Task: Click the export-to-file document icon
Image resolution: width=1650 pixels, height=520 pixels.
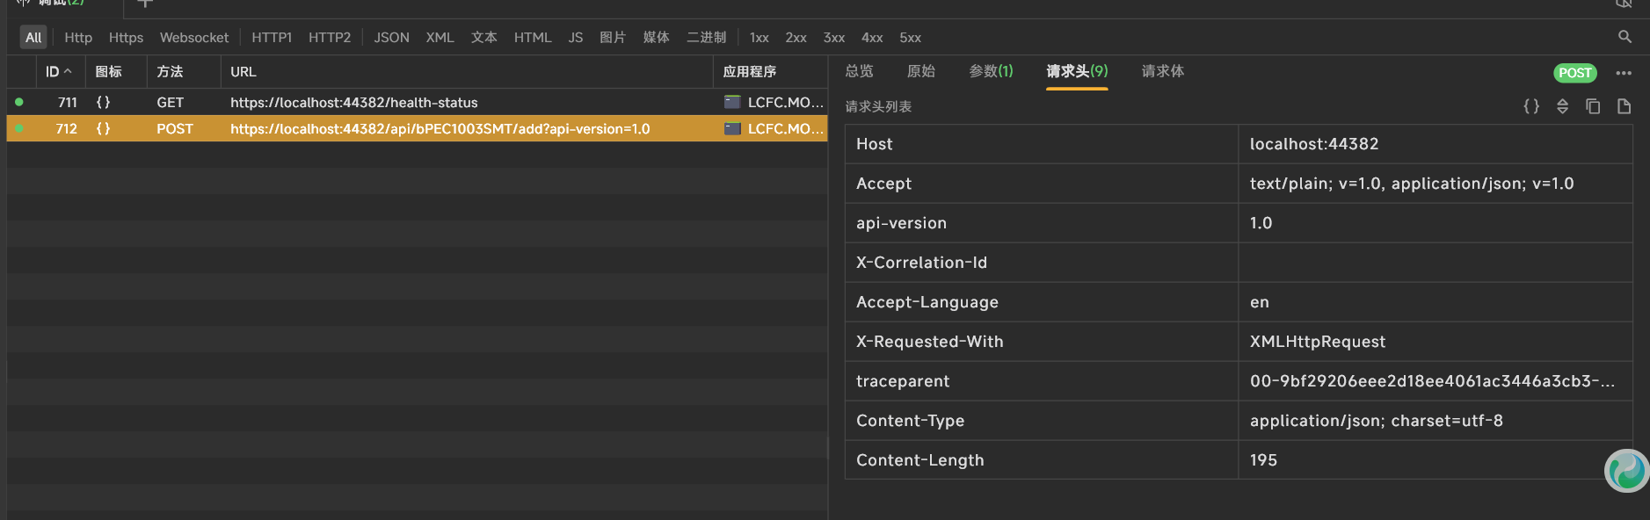Action: coord(1624,106)
